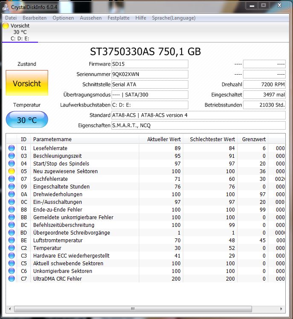Click the Firmware field SD15
Screen dimensions: 293x319
click(x=150, y=64)
